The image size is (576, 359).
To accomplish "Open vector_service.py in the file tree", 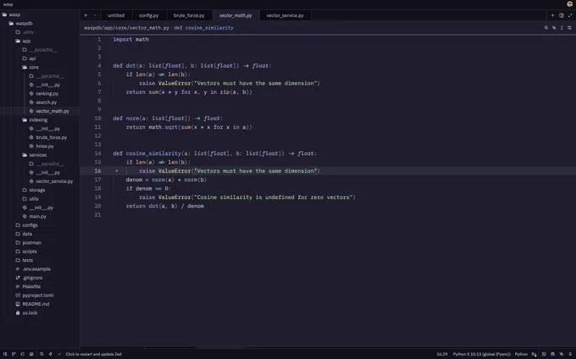I will [54, 181].
